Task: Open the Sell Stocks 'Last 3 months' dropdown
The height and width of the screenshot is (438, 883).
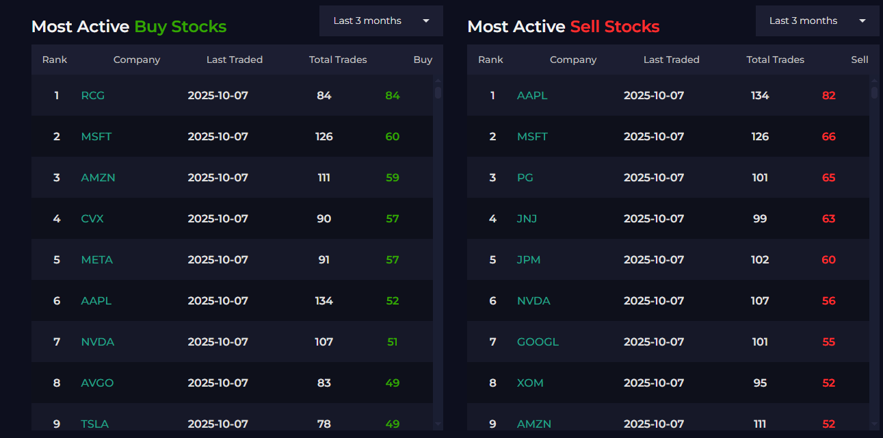Action: [x=817, y=21]
